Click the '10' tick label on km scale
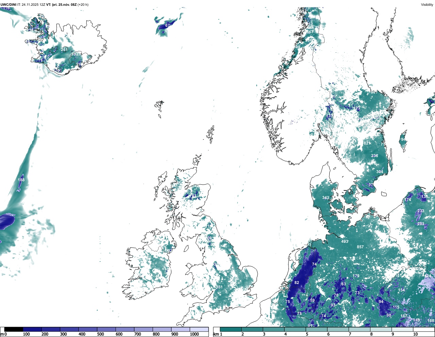 [415, 334]
